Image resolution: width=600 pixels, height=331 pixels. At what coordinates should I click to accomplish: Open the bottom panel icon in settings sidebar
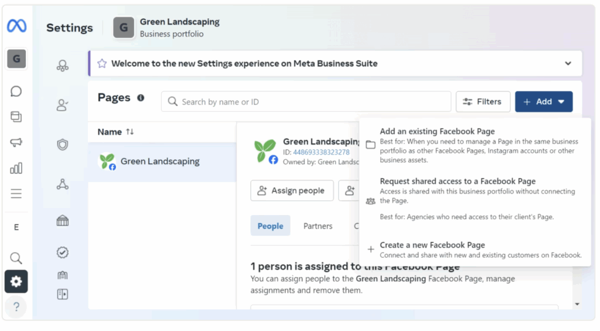click(x=62, y=294)
